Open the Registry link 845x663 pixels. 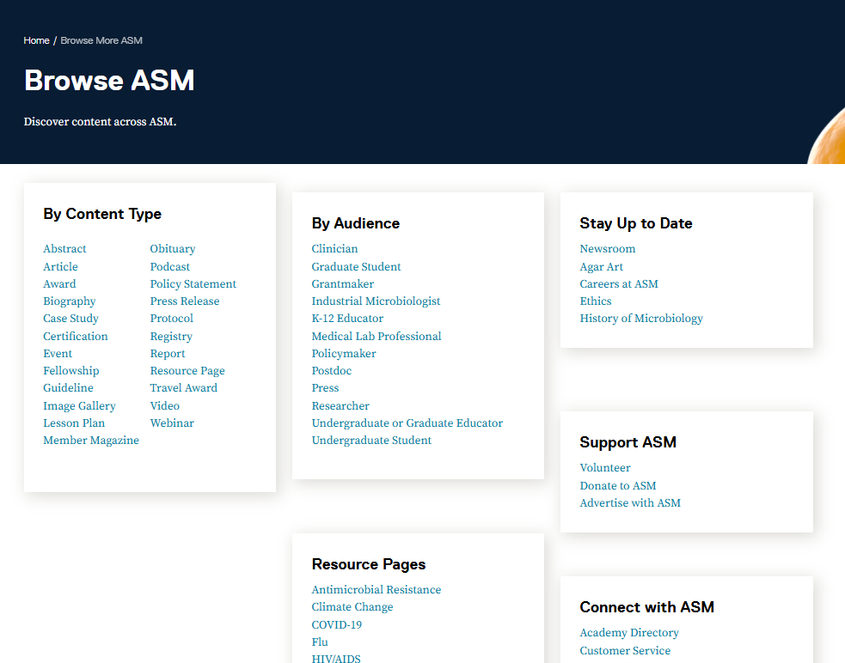pyautogui.click(x=171, y=336)
